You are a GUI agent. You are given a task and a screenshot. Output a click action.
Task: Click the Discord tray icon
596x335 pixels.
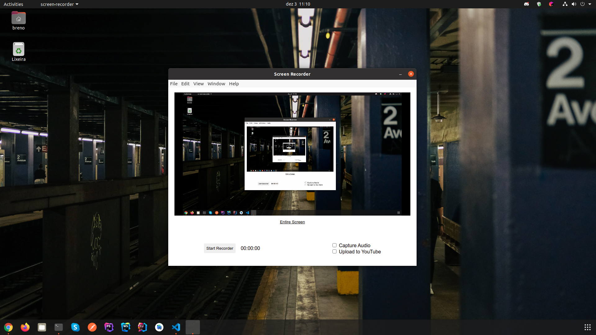tap(526, 4)
